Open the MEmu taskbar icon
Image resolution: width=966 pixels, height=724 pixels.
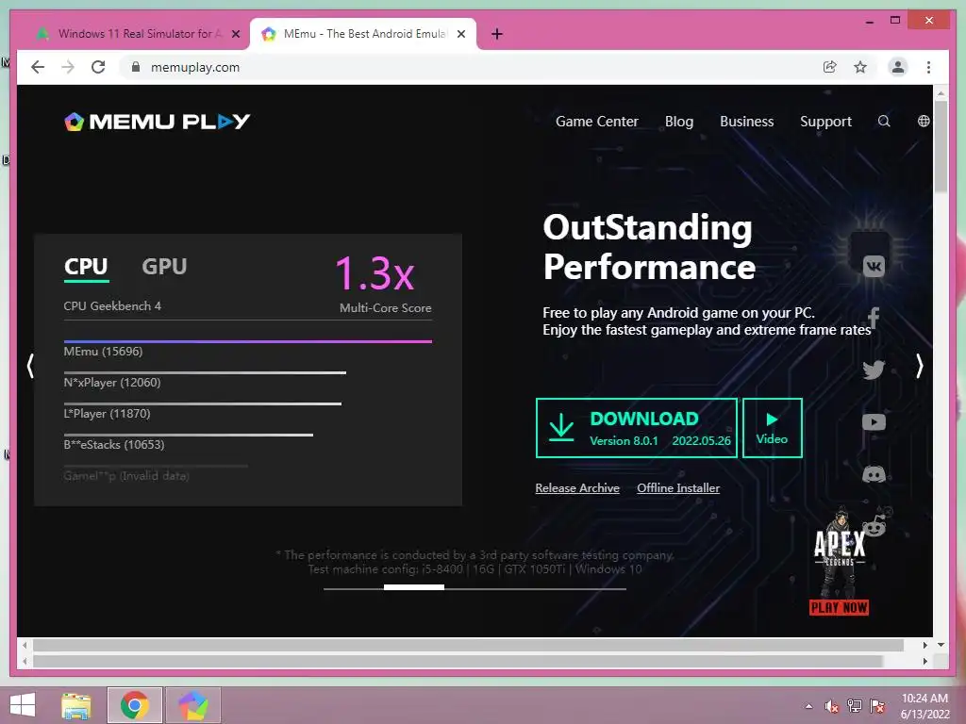coord(192,705)
